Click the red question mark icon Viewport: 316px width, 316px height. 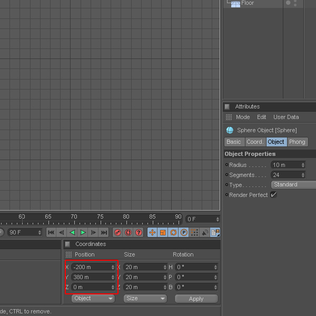pyautogui.click(x=139, y=232)
